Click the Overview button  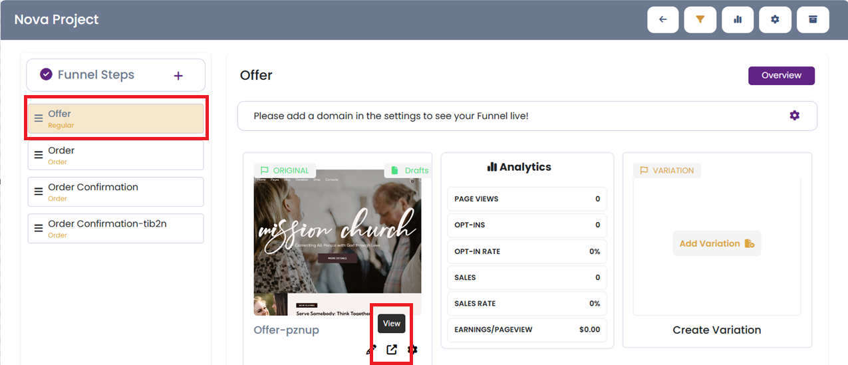coord(781,76)
